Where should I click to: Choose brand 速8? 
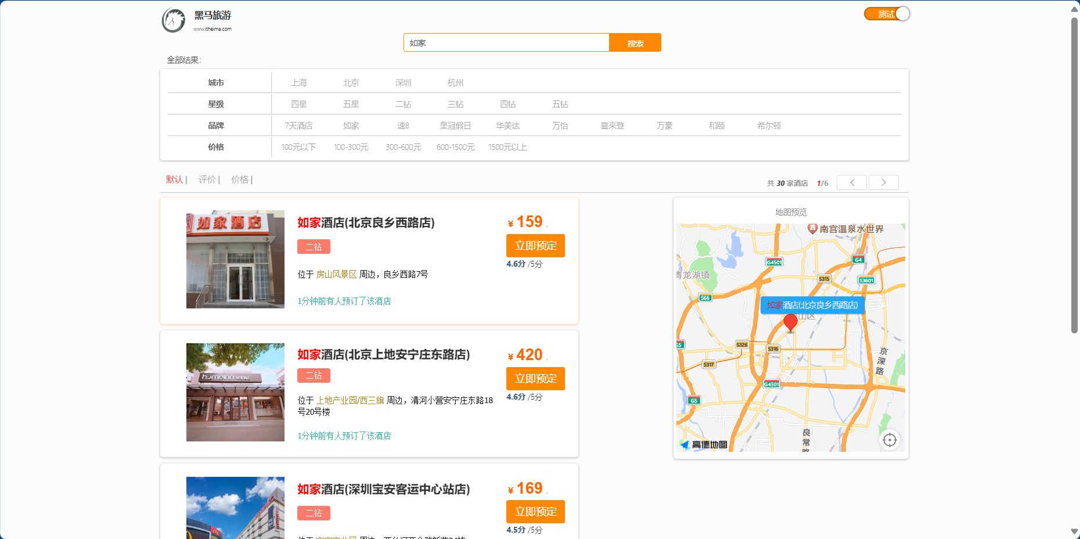404,125
